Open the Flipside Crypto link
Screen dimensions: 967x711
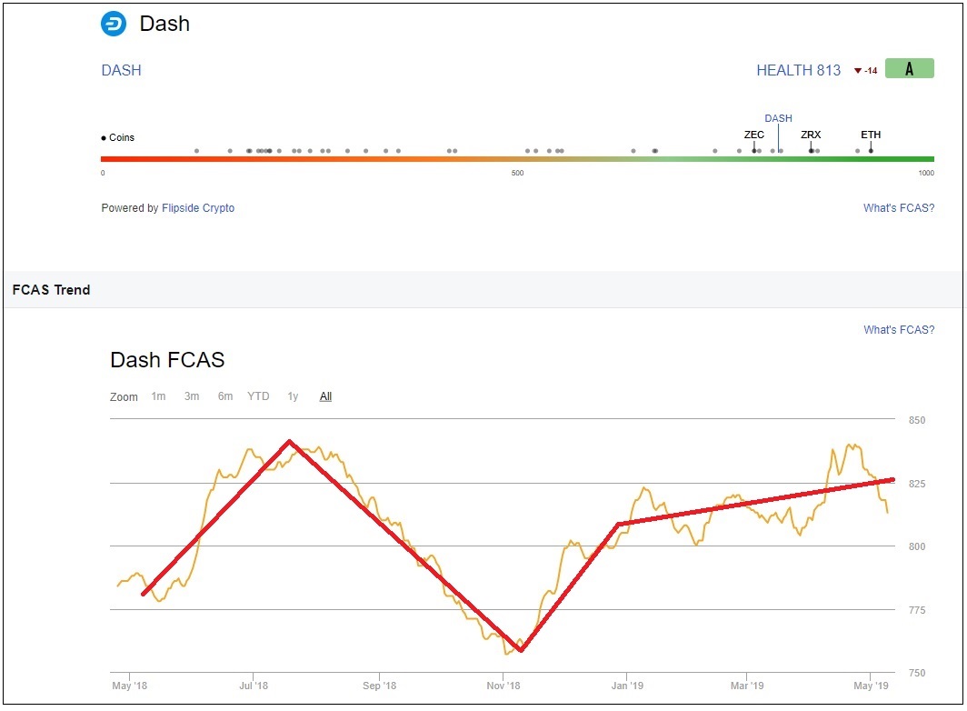pyautogui.click(x=198, y=208)
